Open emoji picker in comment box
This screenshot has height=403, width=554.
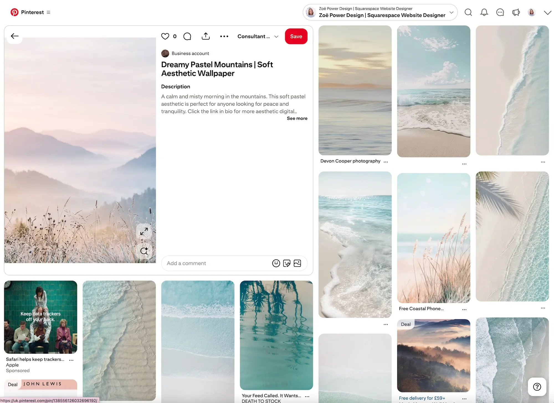[276, 263]
